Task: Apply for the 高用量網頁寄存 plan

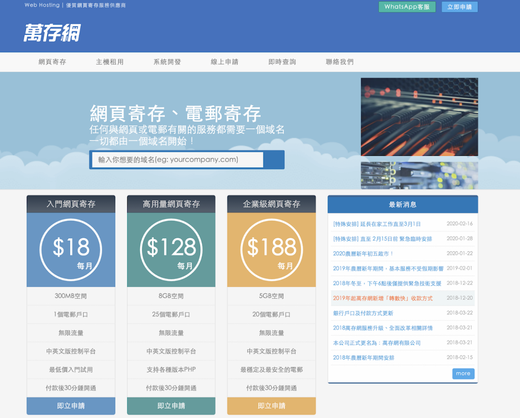Action: pyautogui.click(x=171, y=406)
